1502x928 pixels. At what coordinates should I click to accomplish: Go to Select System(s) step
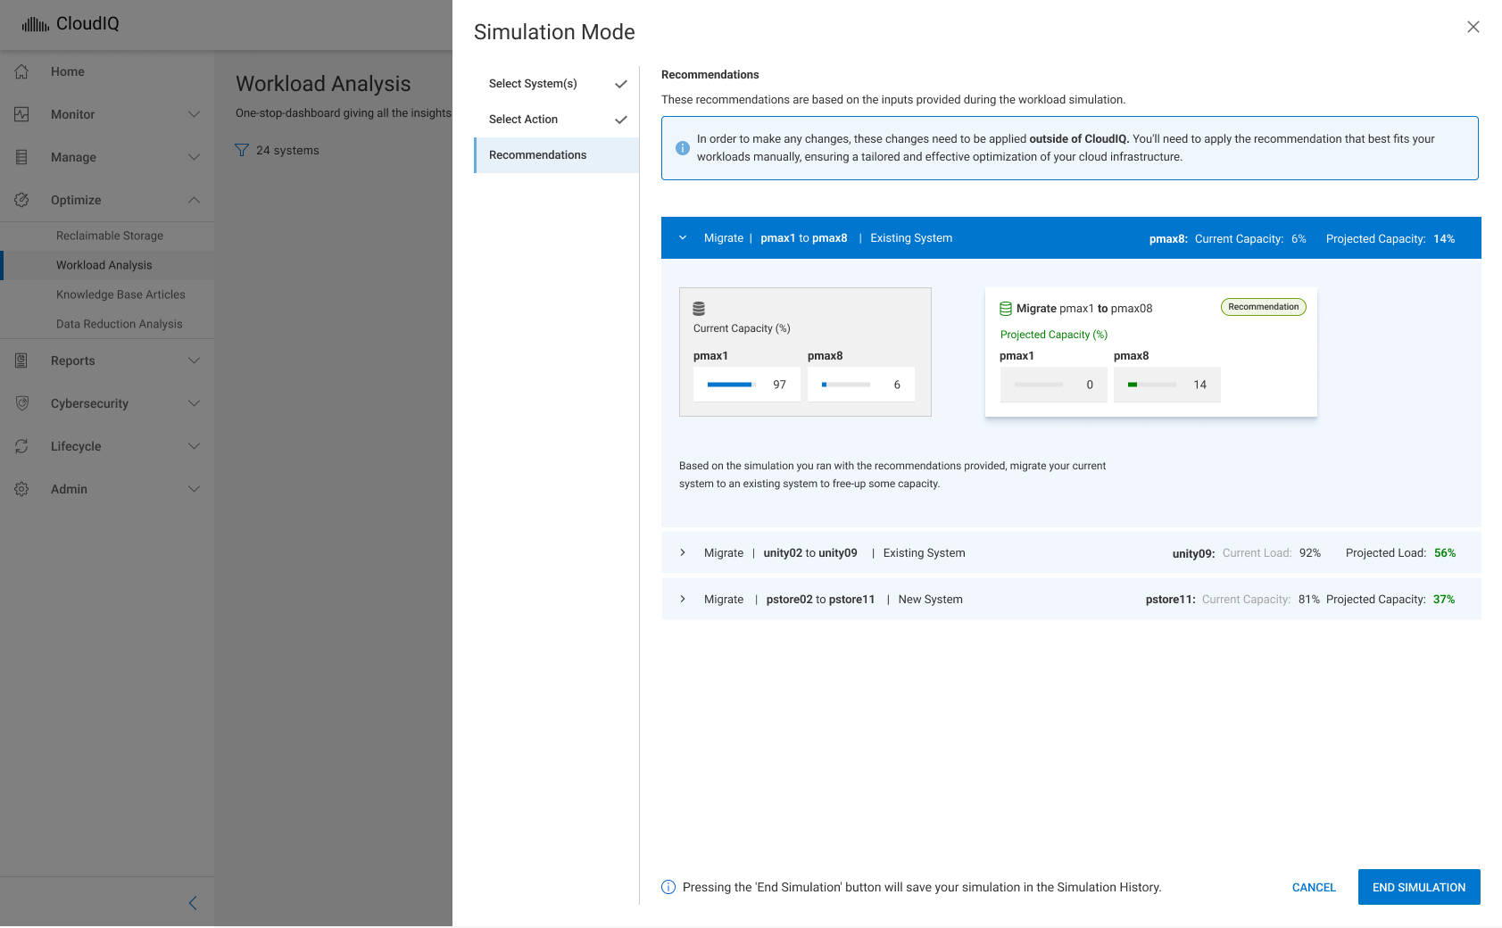click(556, 84)
